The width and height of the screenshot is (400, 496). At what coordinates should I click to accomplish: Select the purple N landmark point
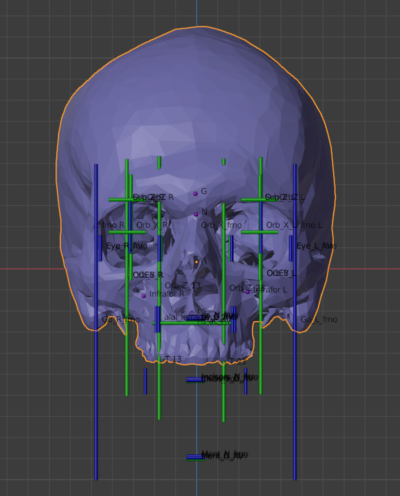pyautogui.click(x=196, y=214)
